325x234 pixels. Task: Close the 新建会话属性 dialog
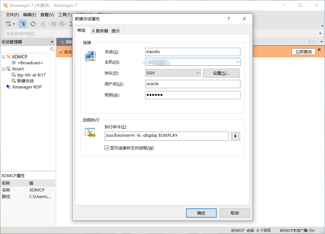[x=244, y=19]
